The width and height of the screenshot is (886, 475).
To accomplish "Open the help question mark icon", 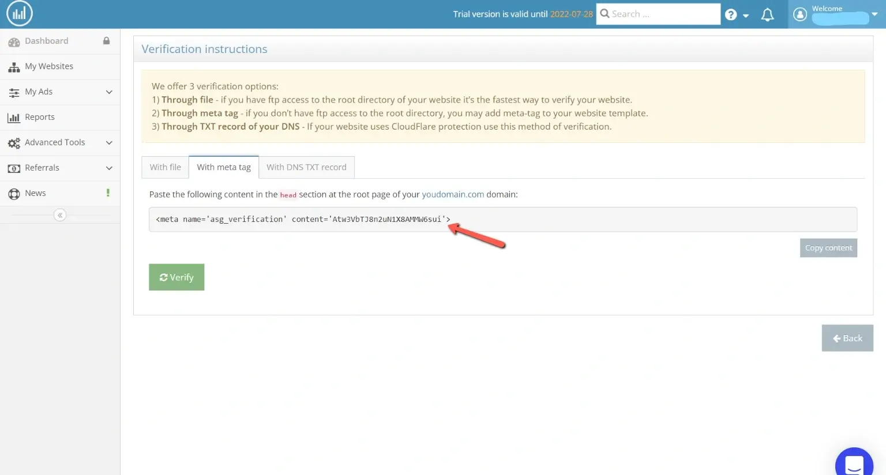I will click(x=731, y=15).
